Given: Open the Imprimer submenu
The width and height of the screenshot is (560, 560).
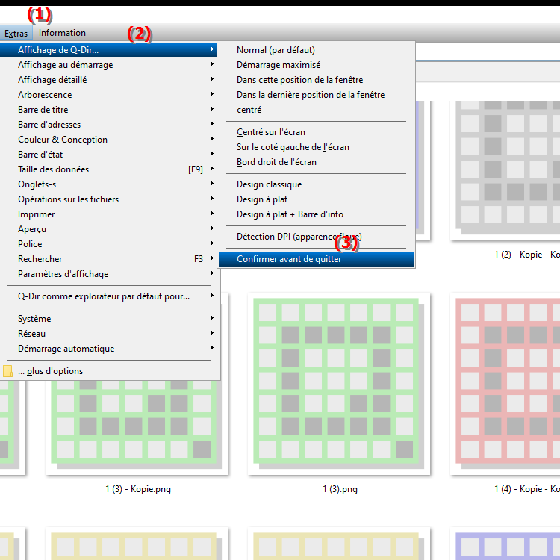Looking at the screenshot, I should (109, 214).
